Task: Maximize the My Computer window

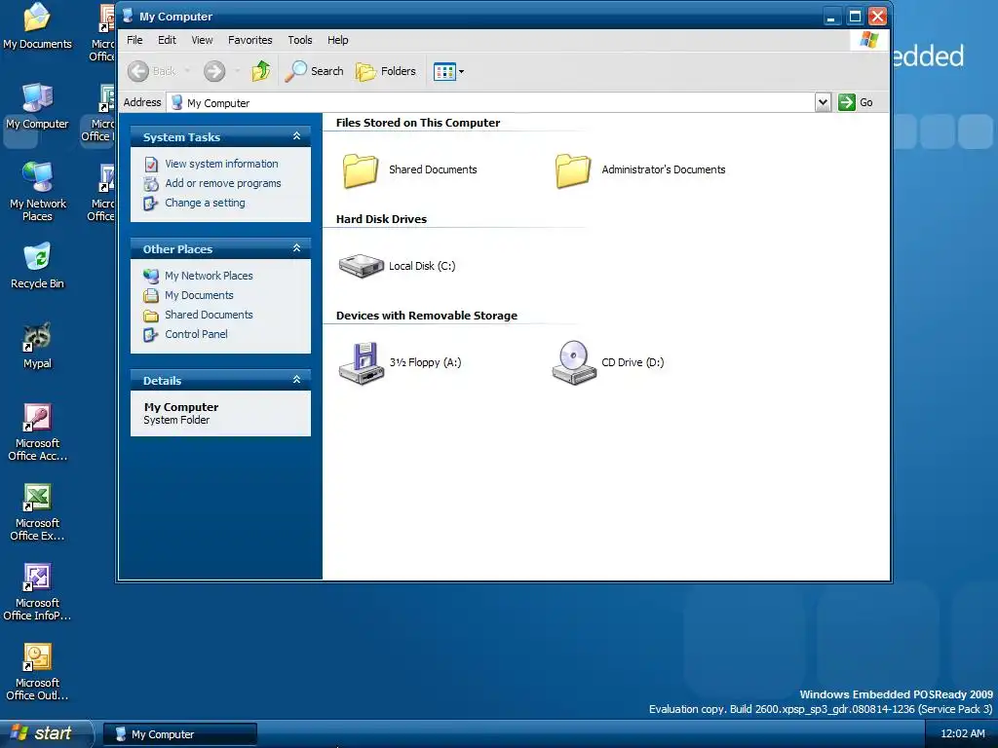Action: [855, 17]
